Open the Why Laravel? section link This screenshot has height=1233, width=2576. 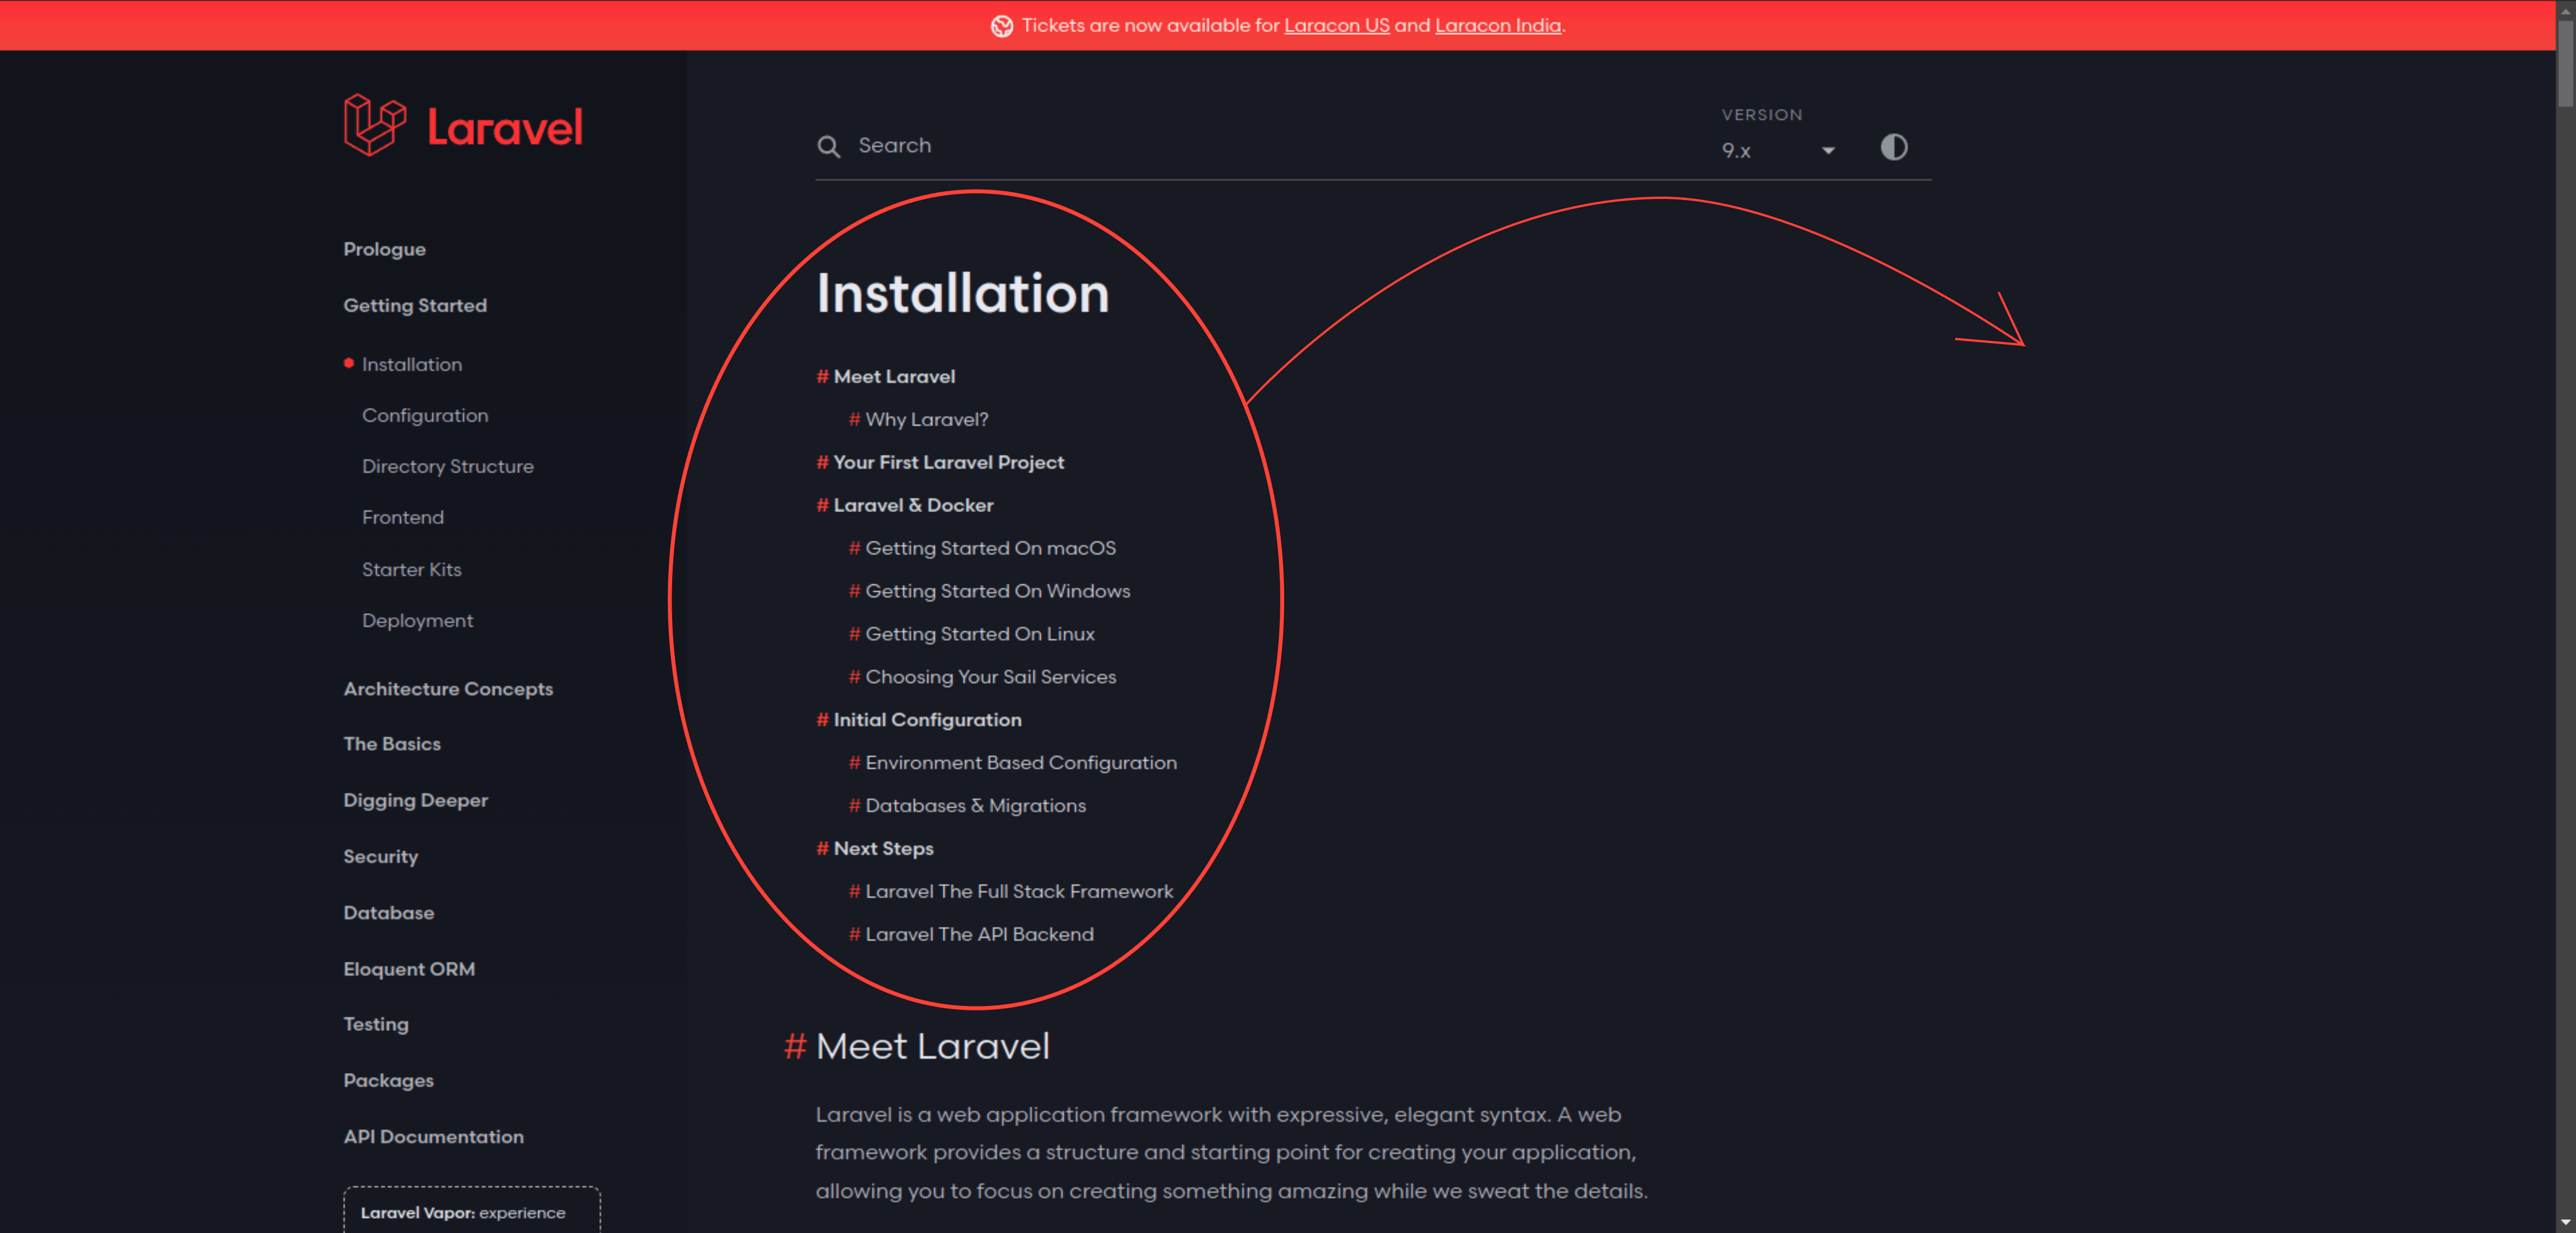click(927, 420)
